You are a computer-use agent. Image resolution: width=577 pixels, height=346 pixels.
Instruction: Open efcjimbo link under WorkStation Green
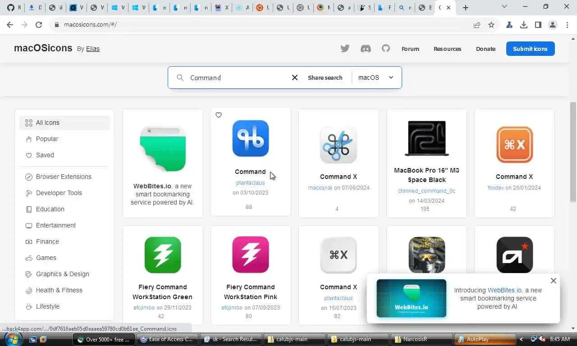(144, 308)
